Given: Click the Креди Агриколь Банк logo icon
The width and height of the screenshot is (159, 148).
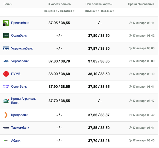Looking at the screenshot, I should tap(6, 101).
